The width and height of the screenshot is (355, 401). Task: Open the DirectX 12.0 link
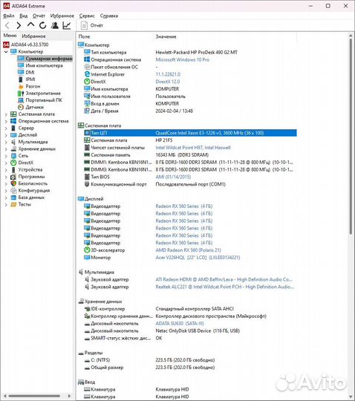pos(168,82)
